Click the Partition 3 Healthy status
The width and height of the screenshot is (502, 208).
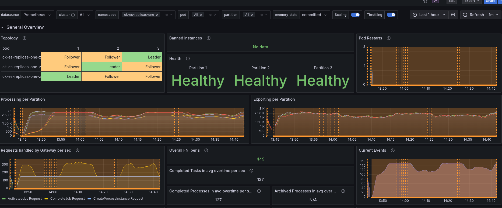[323, 81]
